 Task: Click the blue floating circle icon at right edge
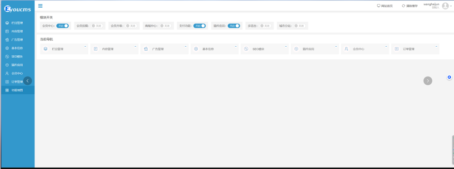449,77
